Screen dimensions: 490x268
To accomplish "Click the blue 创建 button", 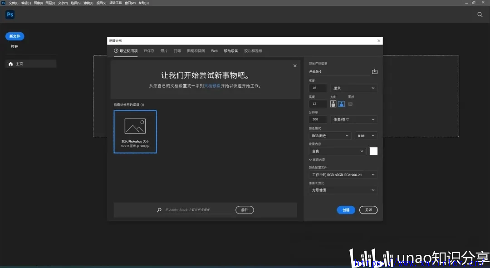I will click(346, 210).
